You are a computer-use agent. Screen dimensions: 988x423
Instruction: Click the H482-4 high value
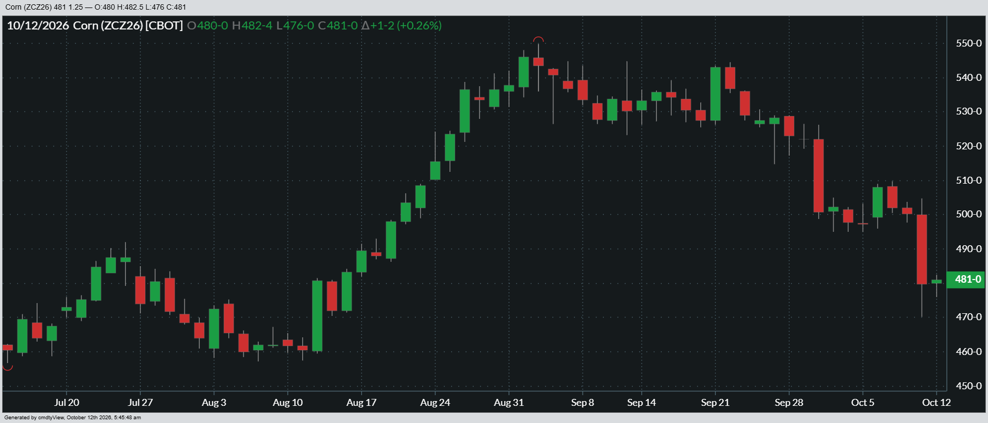click(252, 26)
